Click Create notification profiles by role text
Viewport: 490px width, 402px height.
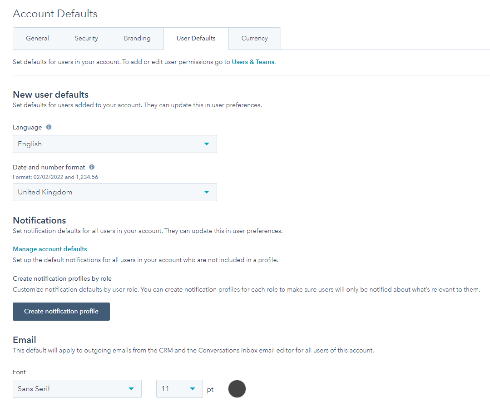62,278
